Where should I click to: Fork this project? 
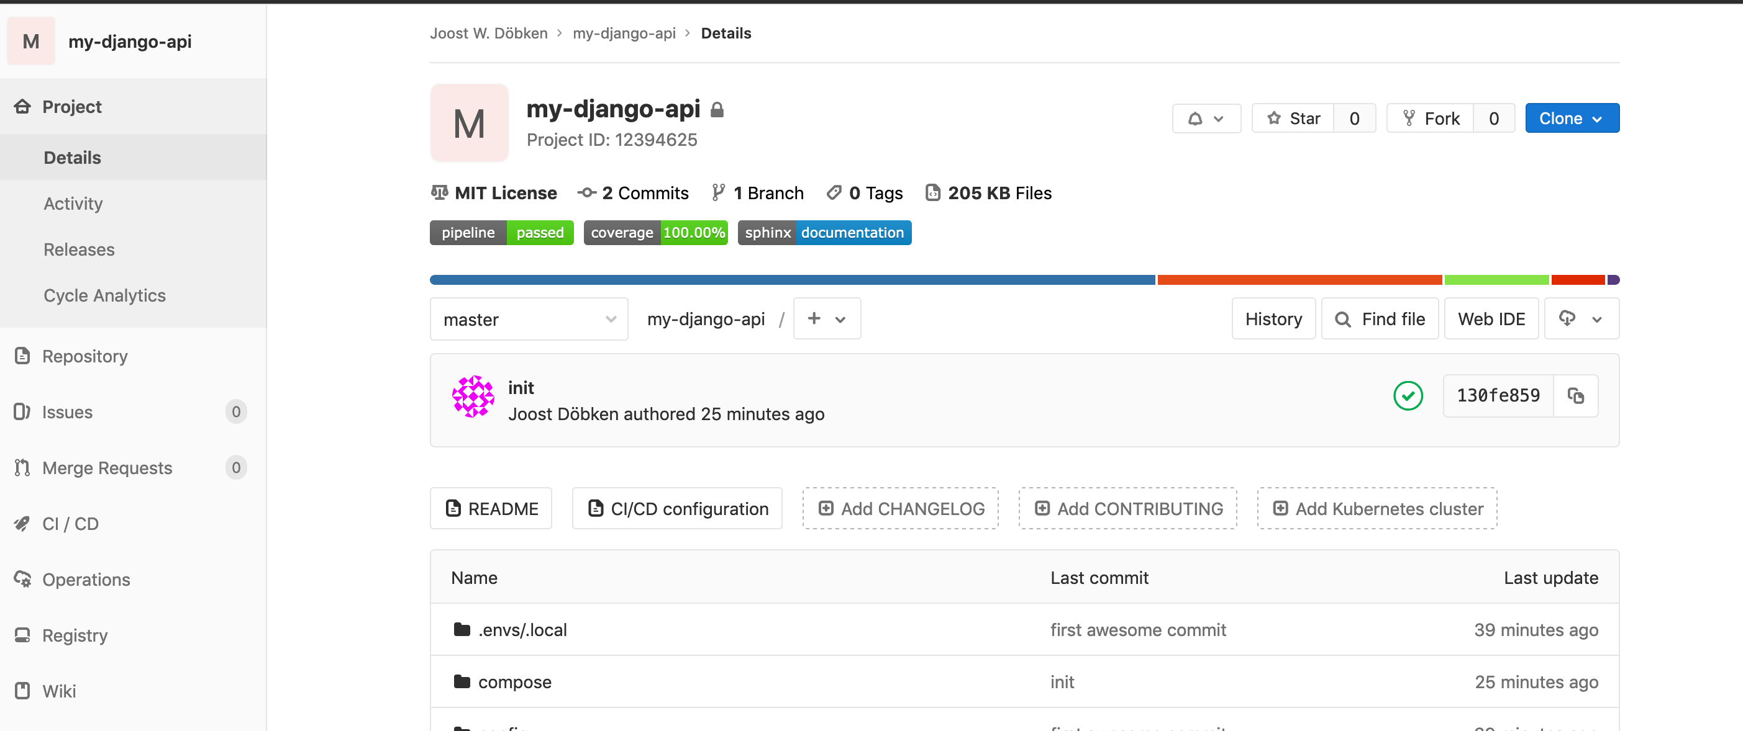point(1431,119)
